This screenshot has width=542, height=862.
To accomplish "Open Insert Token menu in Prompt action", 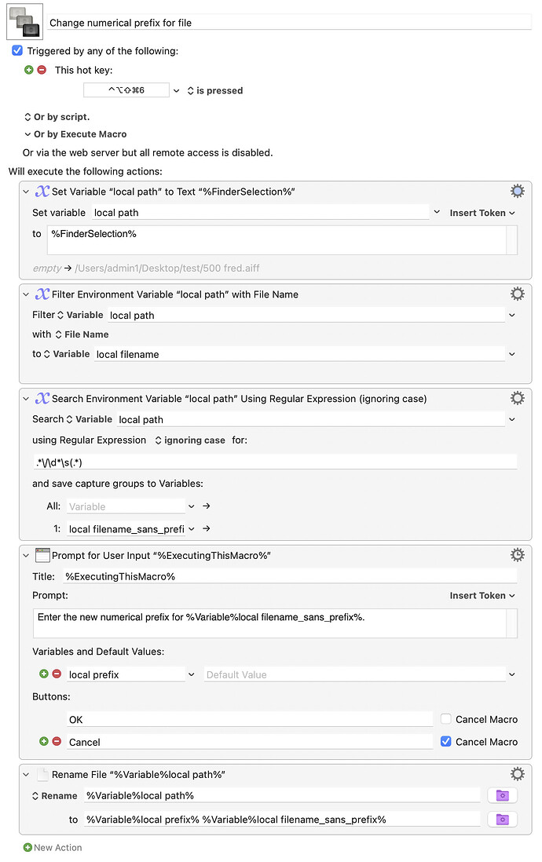I will pyautogui.click(x=482, y=595).
